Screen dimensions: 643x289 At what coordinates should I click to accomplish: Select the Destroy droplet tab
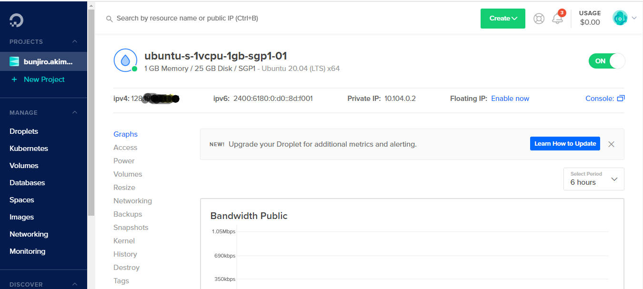126,268
